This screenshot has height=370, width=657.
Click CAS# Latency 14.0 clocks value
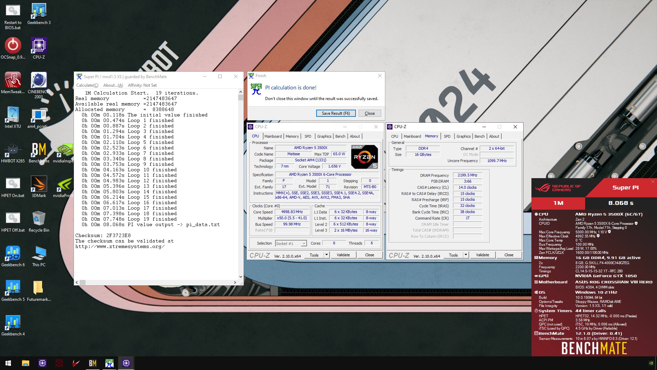click(x=467, y=187)
